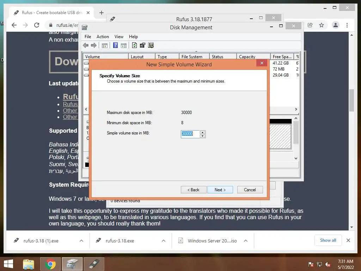Click the Chrome page vertical scrollbar thumb
This screenshot has width=361, height=271.
coord(351,100)
